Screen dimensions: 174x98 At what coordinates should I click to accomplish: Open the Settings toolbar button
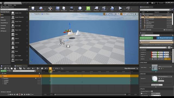[x=72, y=9]
